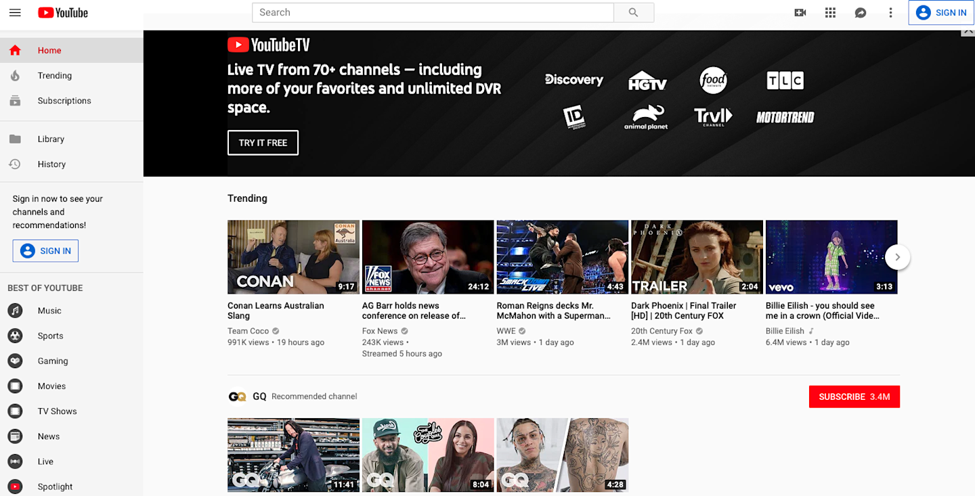
Task: Play the GQ video with 4:28 duration
Action: click(563, 455)
